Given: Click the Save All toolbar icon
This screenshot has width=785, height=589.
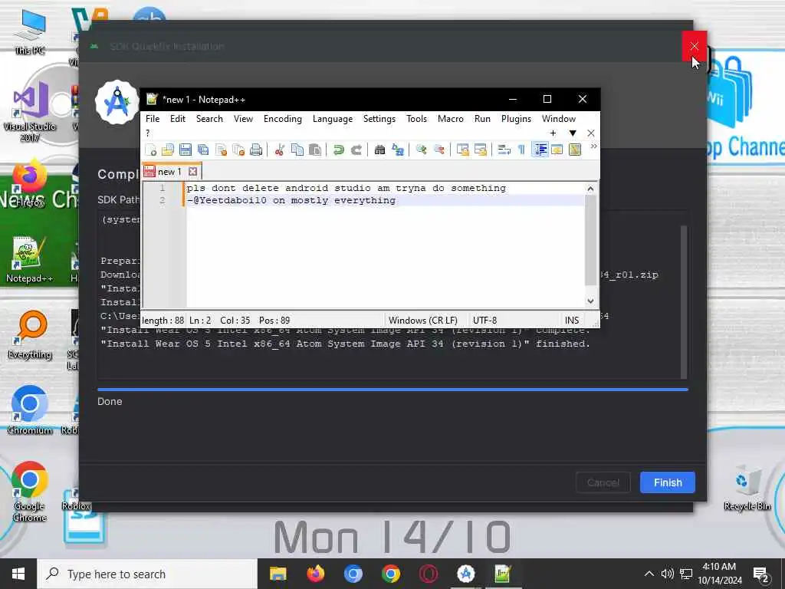Looking at the screenshot, I should pyautogui.click(x=202, y=150).
